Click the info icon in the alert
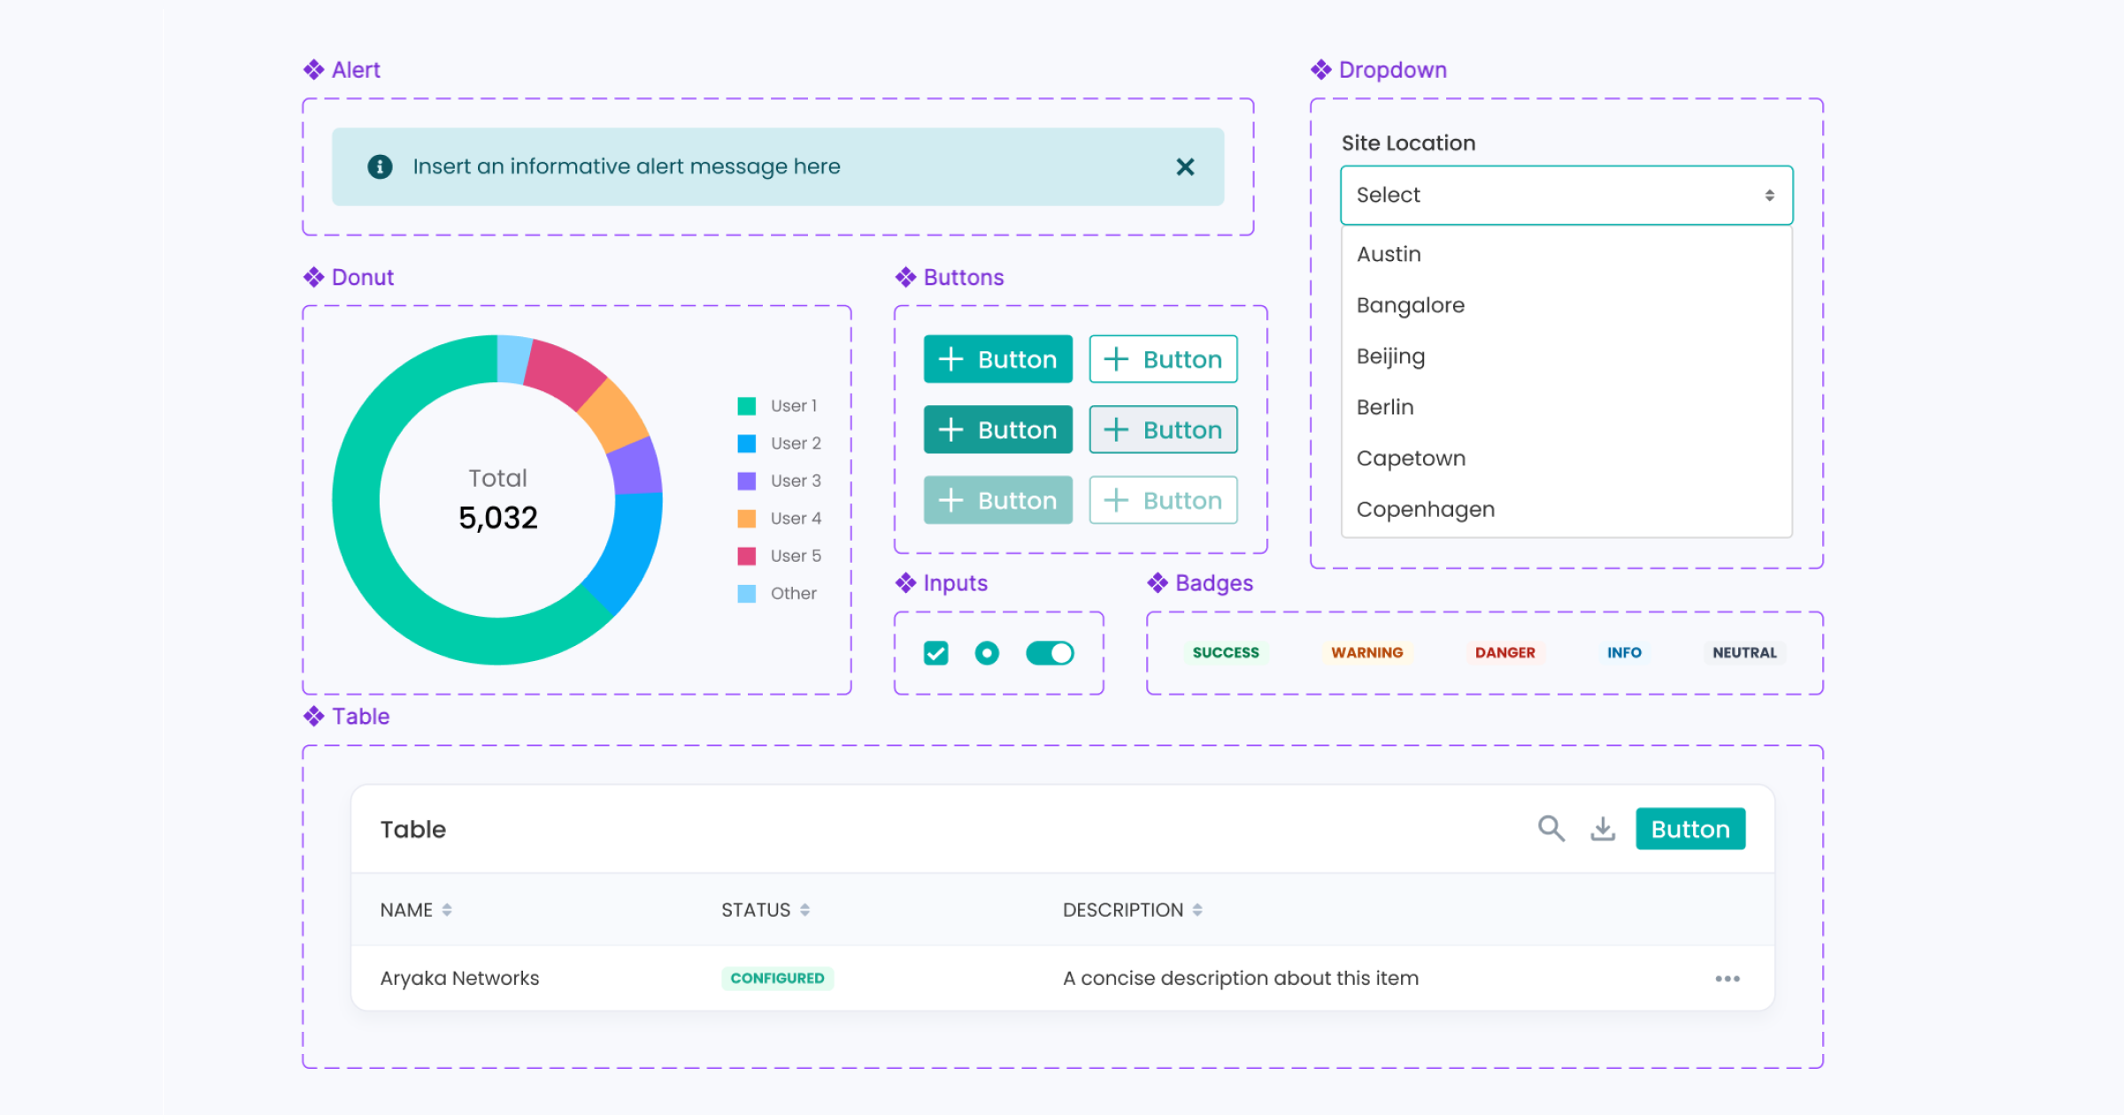The height and width of the screenshot is (1115, 2124). coord(379,166)
